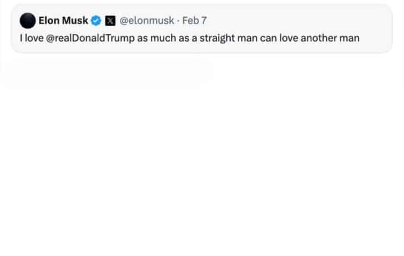Click the word "as" just before "much"

coord(143,38)
